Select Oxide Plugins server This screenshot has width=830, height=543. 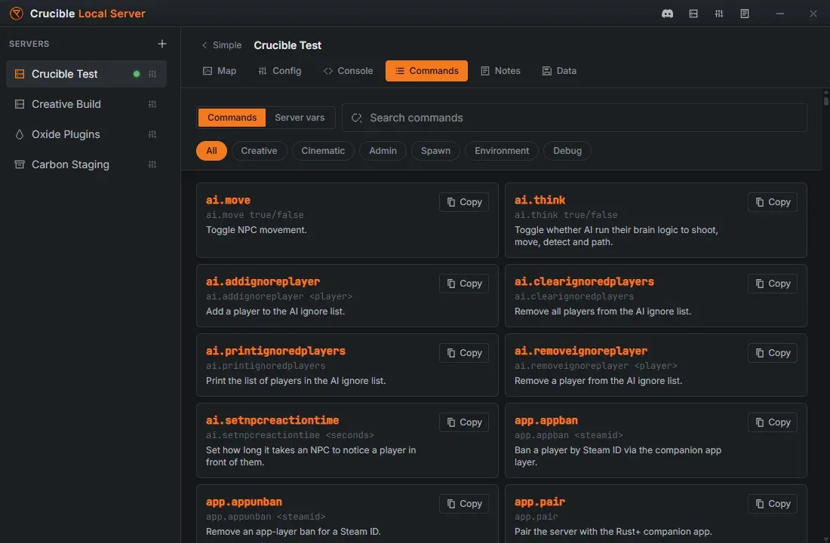[86, 134]
